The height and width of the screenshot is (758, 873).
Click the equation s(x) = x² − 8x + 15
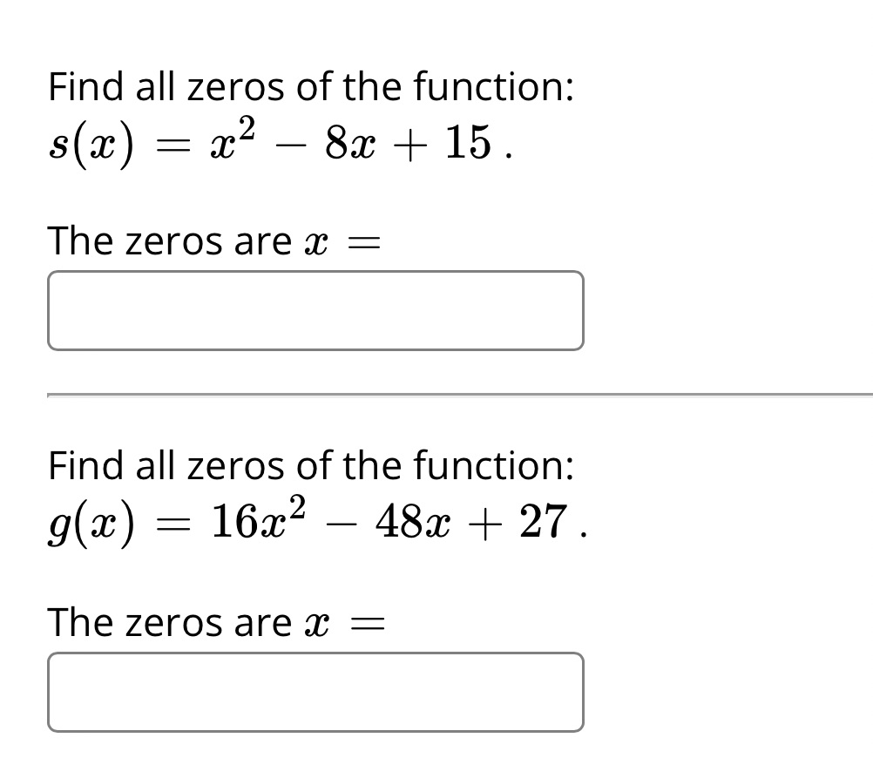[x=279, y=142]
